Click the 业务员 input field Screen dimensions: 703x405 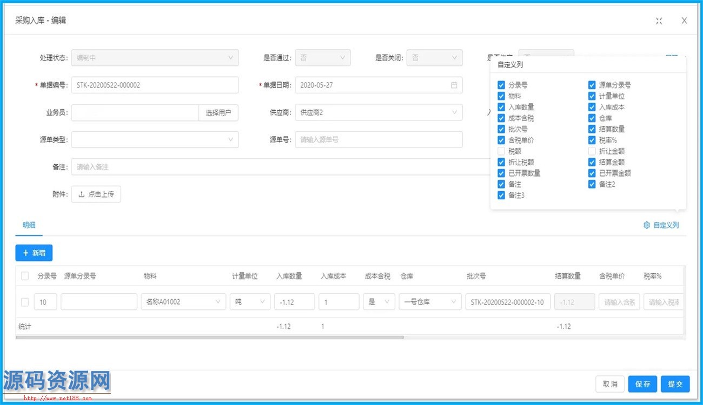pos(135,112)
